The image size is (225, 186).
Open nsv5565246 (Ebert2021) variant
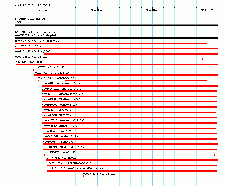tap(59, 110)
